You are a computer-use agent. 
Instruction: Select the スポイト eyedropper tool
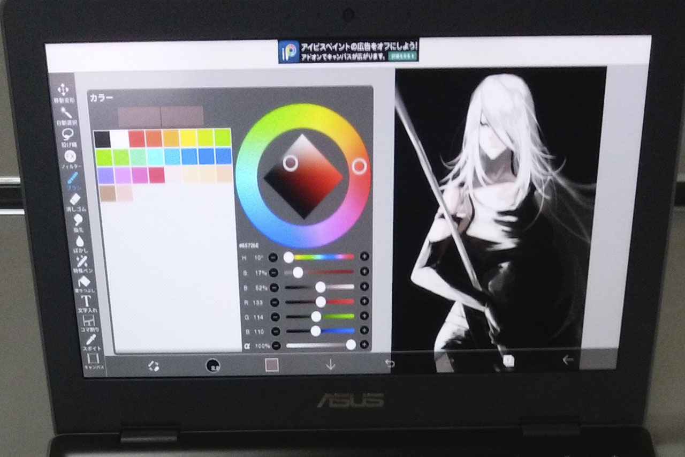[92, 341]
